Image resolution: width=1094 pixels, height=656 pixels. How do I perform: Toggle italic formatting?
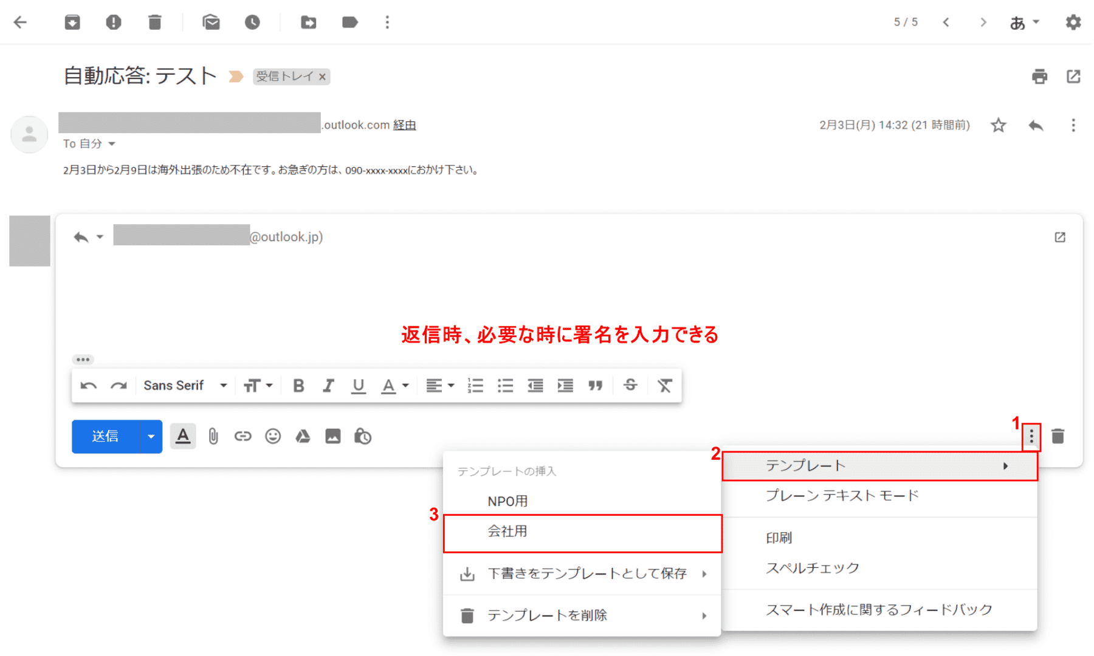pos(328,386)
